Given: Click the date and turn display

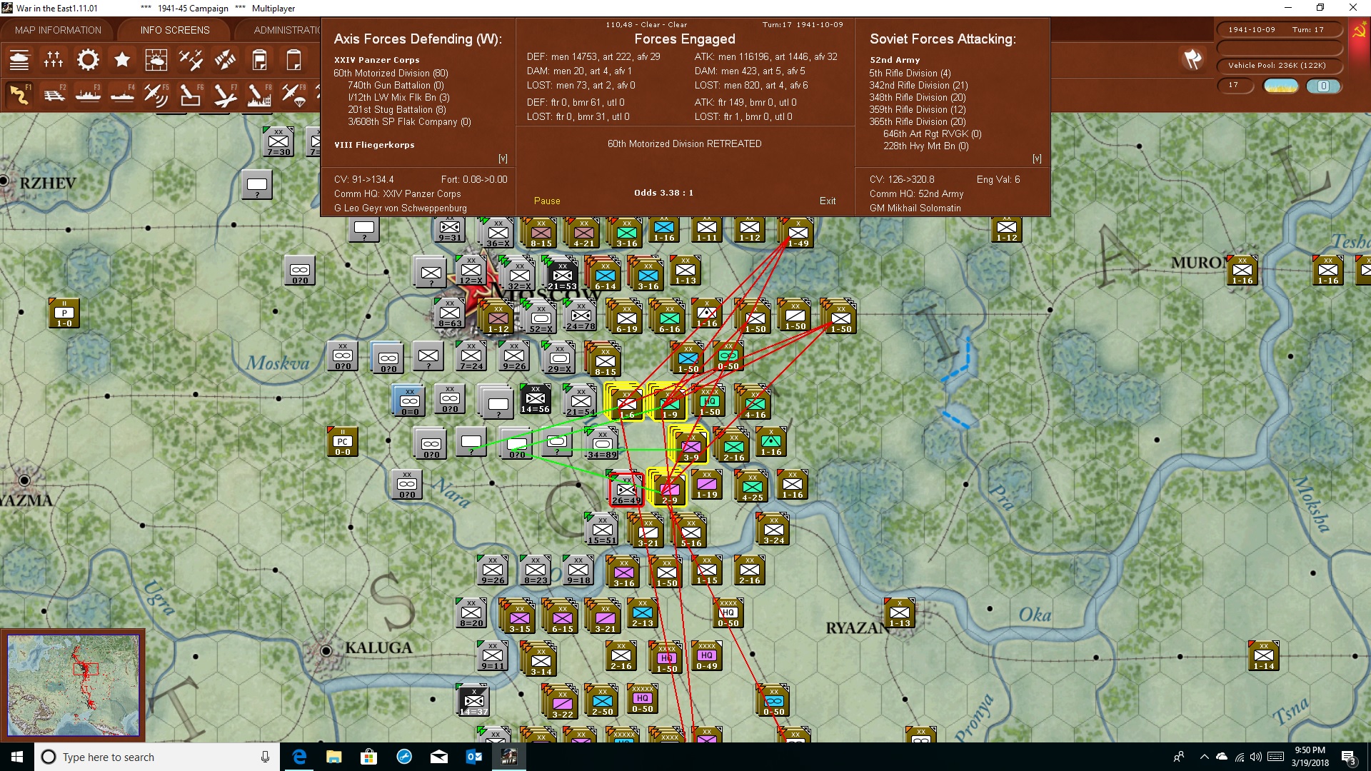Looking at the screenshot, I should tap(1279, 30).
